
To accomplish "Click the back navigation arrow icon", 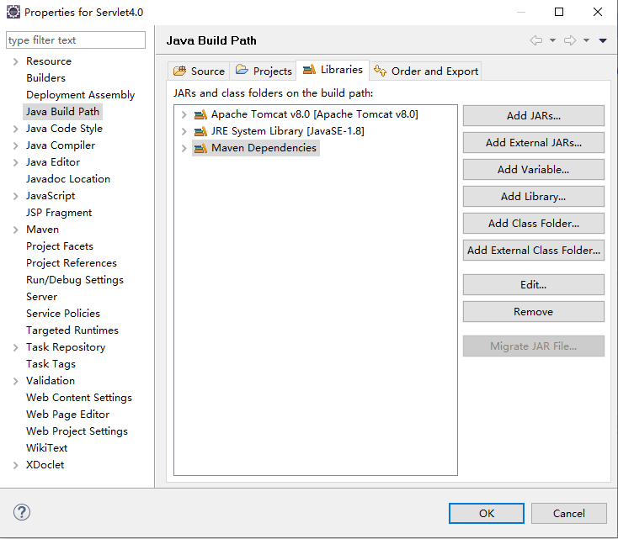I will 536,40.
